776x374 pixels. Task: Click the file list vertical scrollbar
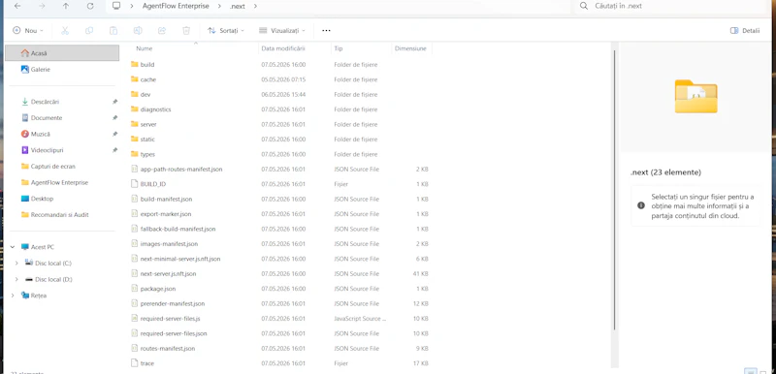coord(615,190)
